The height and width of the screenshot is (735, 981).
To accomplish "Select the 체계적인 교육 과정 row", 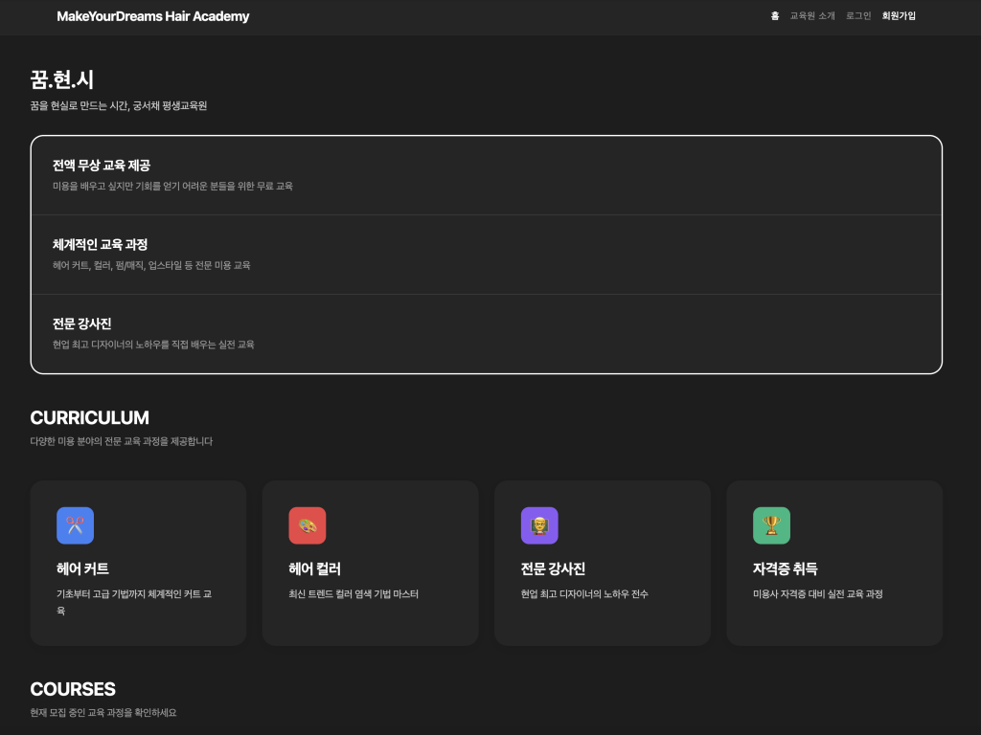I will click(x=486, y=254).
